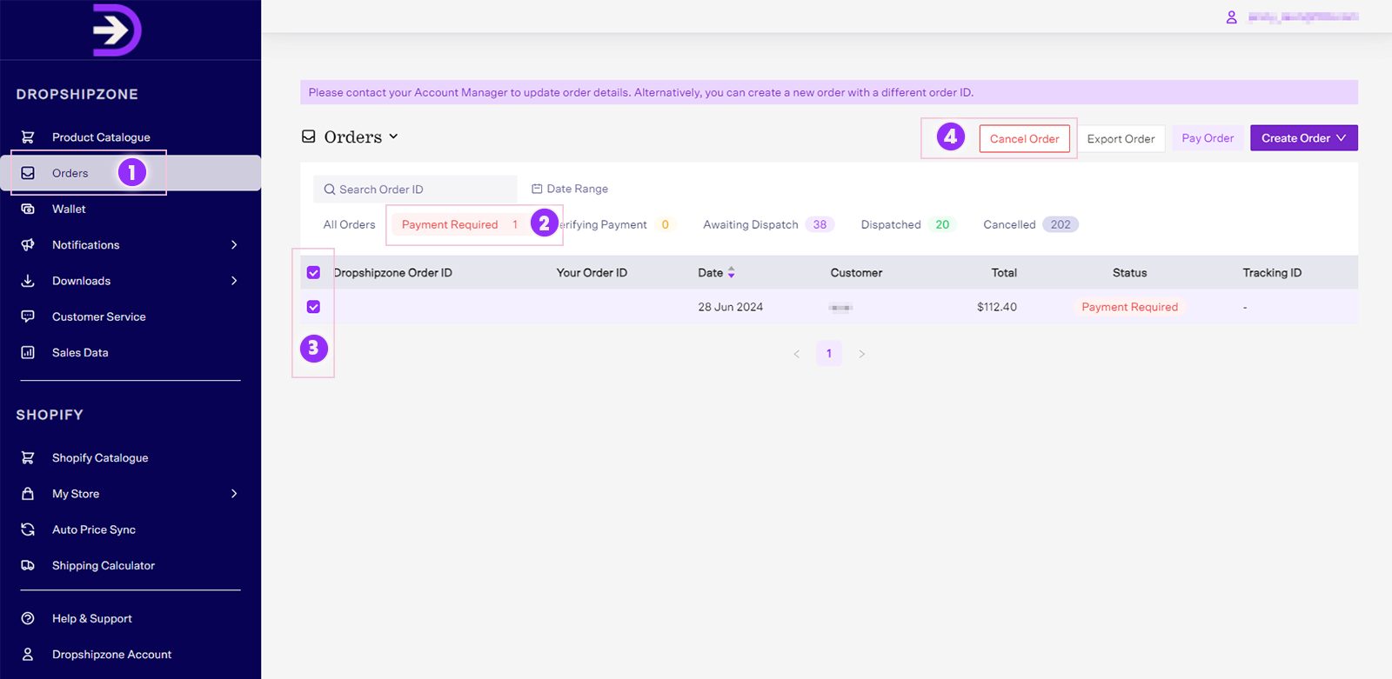Image resolution: width=1392 pixels, height=679 pixels.
Task: Click the Orders inbox icon in sidebar
Action: pos(28,173)
